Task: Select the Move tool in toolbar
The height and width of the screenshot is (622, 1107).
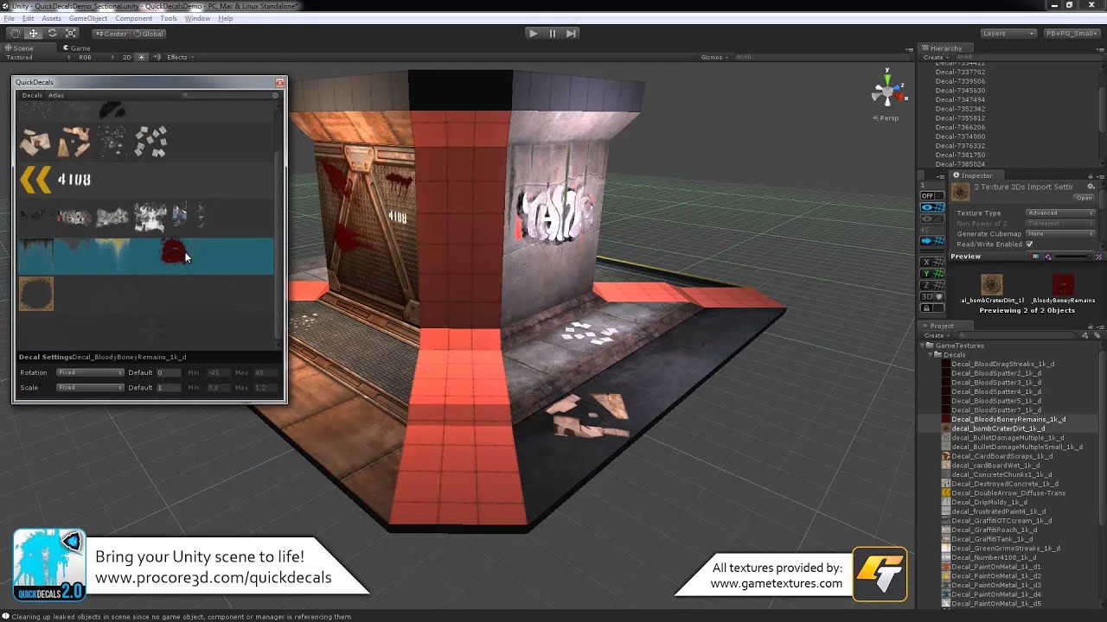Action: [34, 33]
